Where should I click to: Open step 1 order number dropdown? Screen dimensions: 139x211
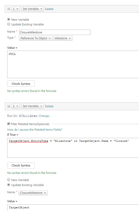pyautogui.click(x=15, y=9)
